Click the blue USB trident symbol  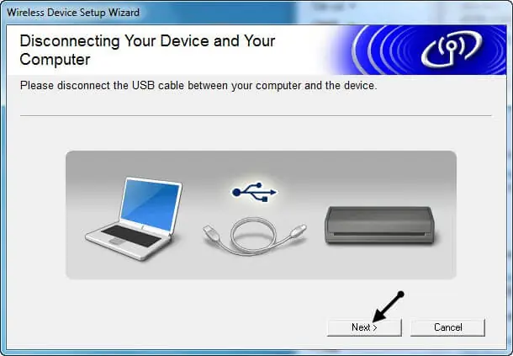254,192
